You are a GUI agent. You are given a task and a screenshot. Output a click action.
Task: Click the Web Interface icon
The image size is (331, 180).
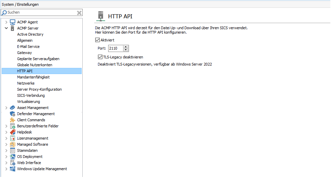(13, 163)
